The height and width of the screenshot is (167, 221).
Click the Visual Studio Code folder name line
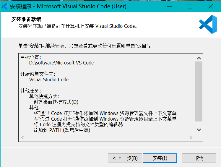(x=49, y=80)
